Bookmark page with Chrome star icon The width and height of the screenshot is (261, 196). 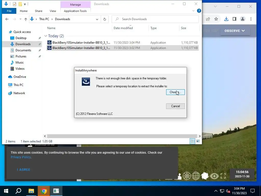click(x=216, y=19)
